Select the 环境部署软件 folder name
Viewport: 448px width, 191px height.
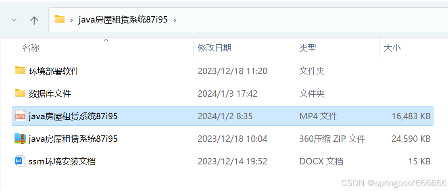click(x=54, y=71)
